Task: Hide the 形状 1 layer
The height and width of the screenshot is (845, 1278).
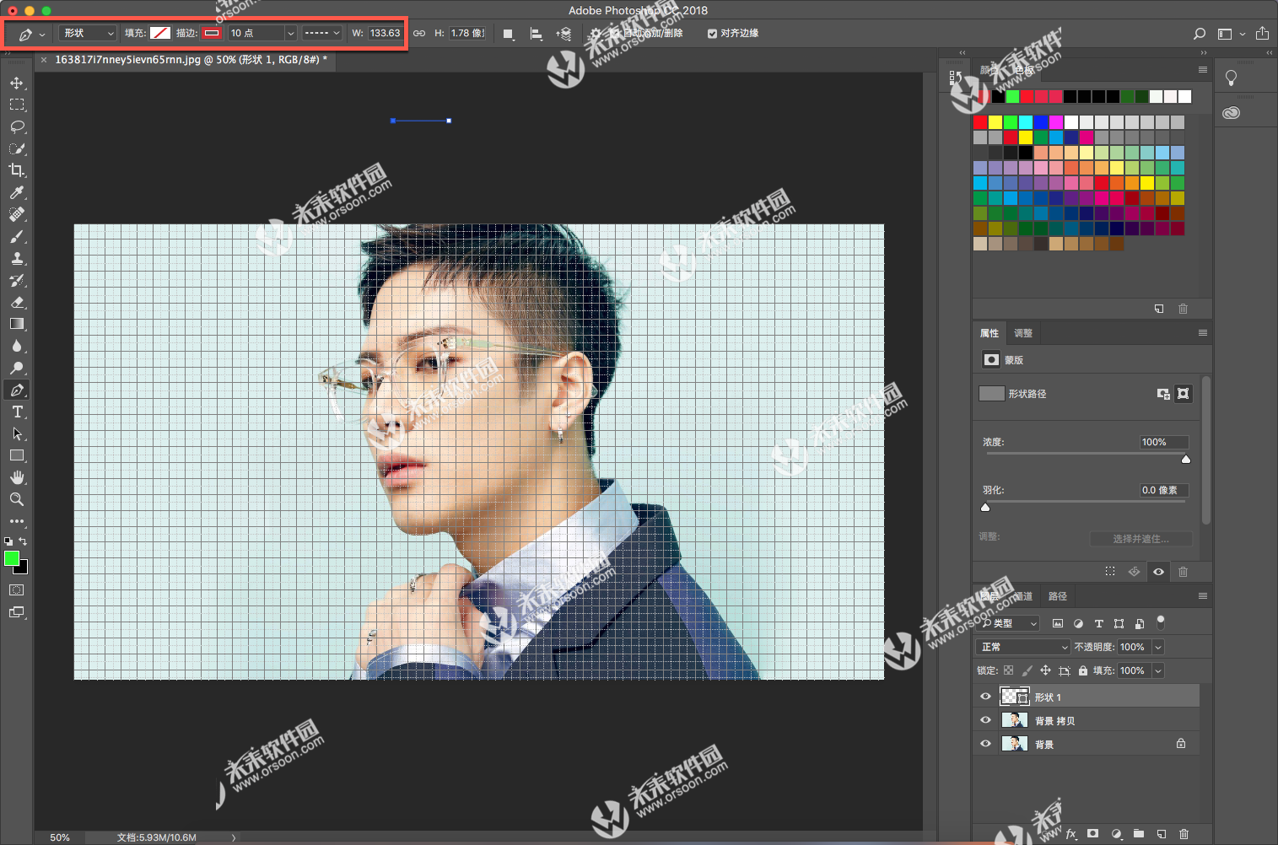Action: pos(985,697)
